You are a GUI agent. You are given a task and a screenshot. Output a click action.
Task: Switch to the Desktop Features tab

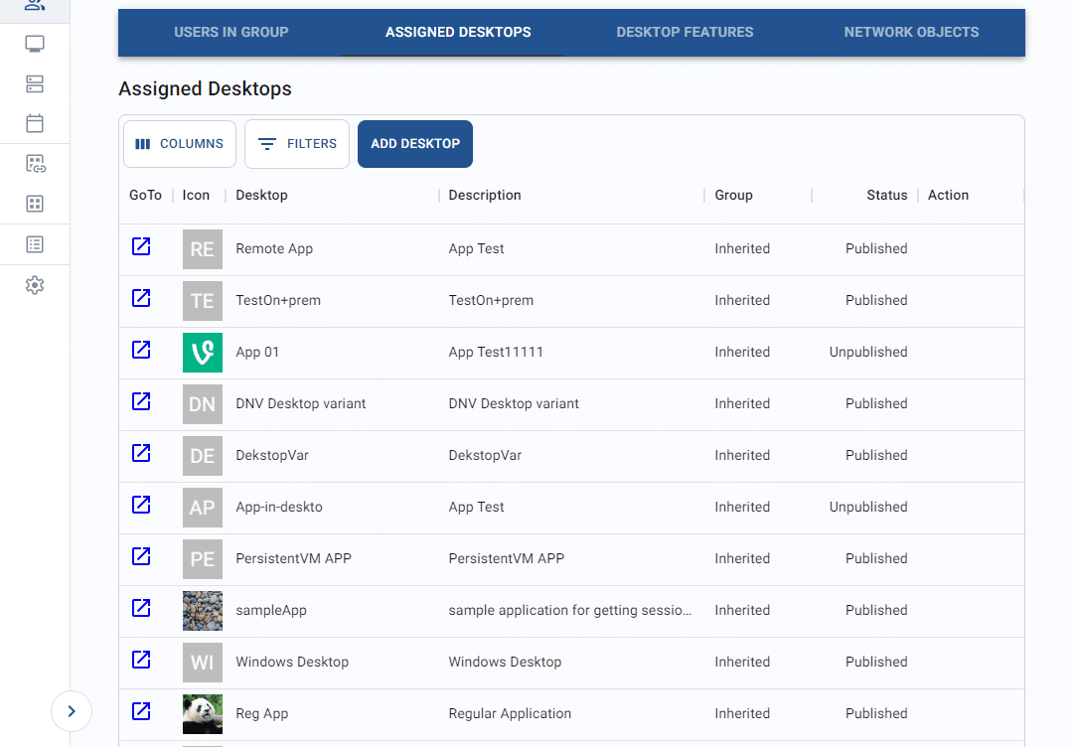pyautogui.click(x=684, y=32)
